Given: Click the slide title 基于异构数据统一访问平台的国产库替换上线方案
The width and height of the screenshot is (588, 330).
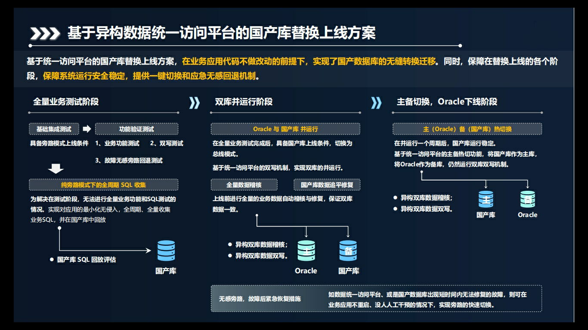Looking at the screenshot, I should coord(221,33).
